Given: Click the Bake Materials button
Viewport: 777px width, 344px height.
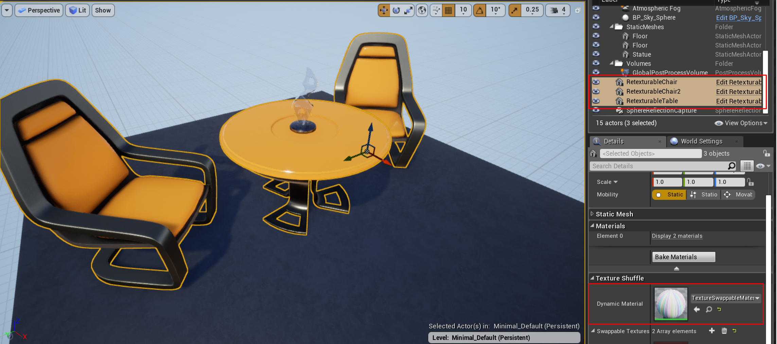Looking at the screenshot, I should [683, 257].
